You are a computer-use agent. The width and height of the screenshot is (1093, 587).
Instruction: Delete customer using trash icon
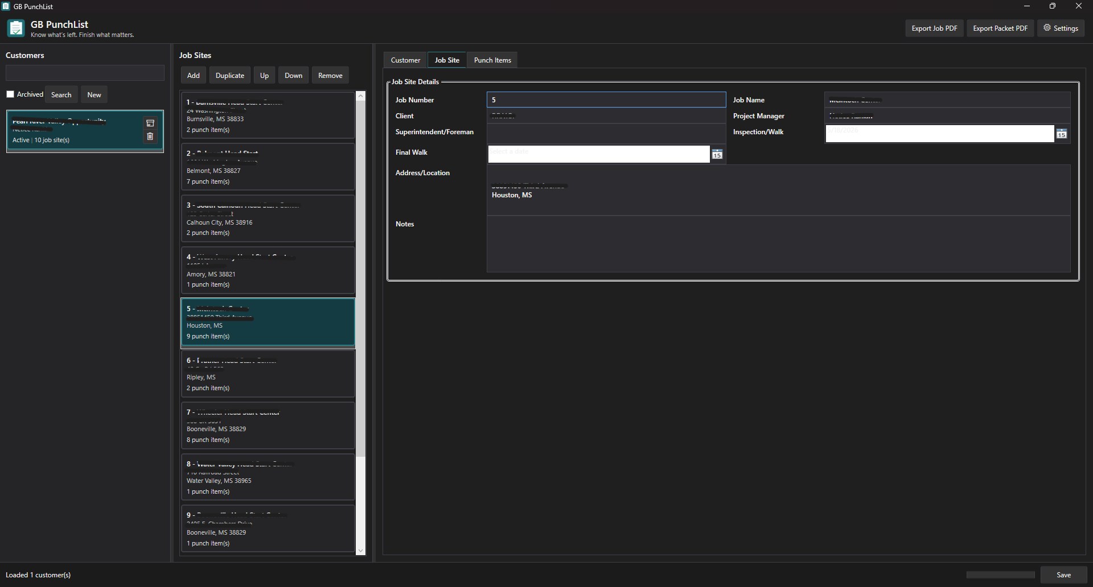pyautogui.click(x=150, y=137)
